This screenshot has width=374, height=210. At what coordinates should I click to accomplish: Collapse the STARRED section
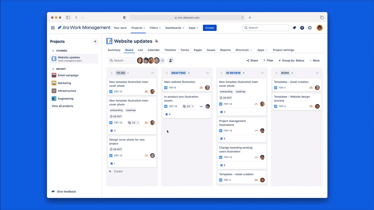click(53, 51)
